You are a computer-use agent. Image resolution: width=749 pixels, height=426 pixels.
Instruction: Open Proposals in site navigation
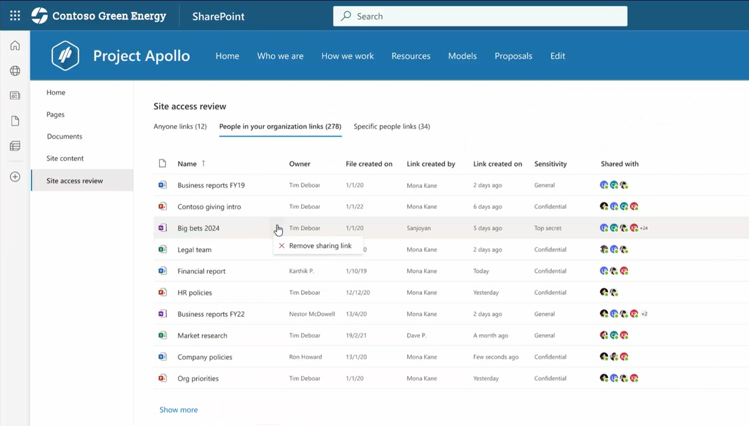tap(513, 56)
